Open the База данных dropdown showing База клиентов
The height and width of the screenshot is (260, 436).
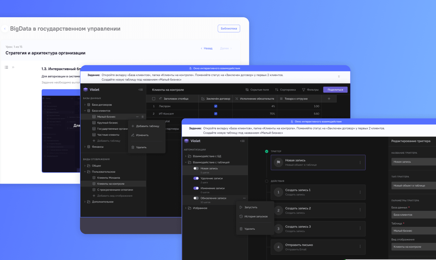click(414, 215)
